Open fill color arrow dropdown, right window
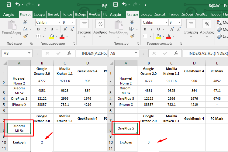Viewport: 228px width, 152px height. [163, 36]
